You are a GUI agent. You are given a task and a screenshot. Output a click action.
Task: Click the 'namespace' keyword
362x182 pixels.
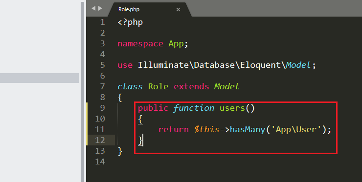pyautogui.click(x=140, y=44)
